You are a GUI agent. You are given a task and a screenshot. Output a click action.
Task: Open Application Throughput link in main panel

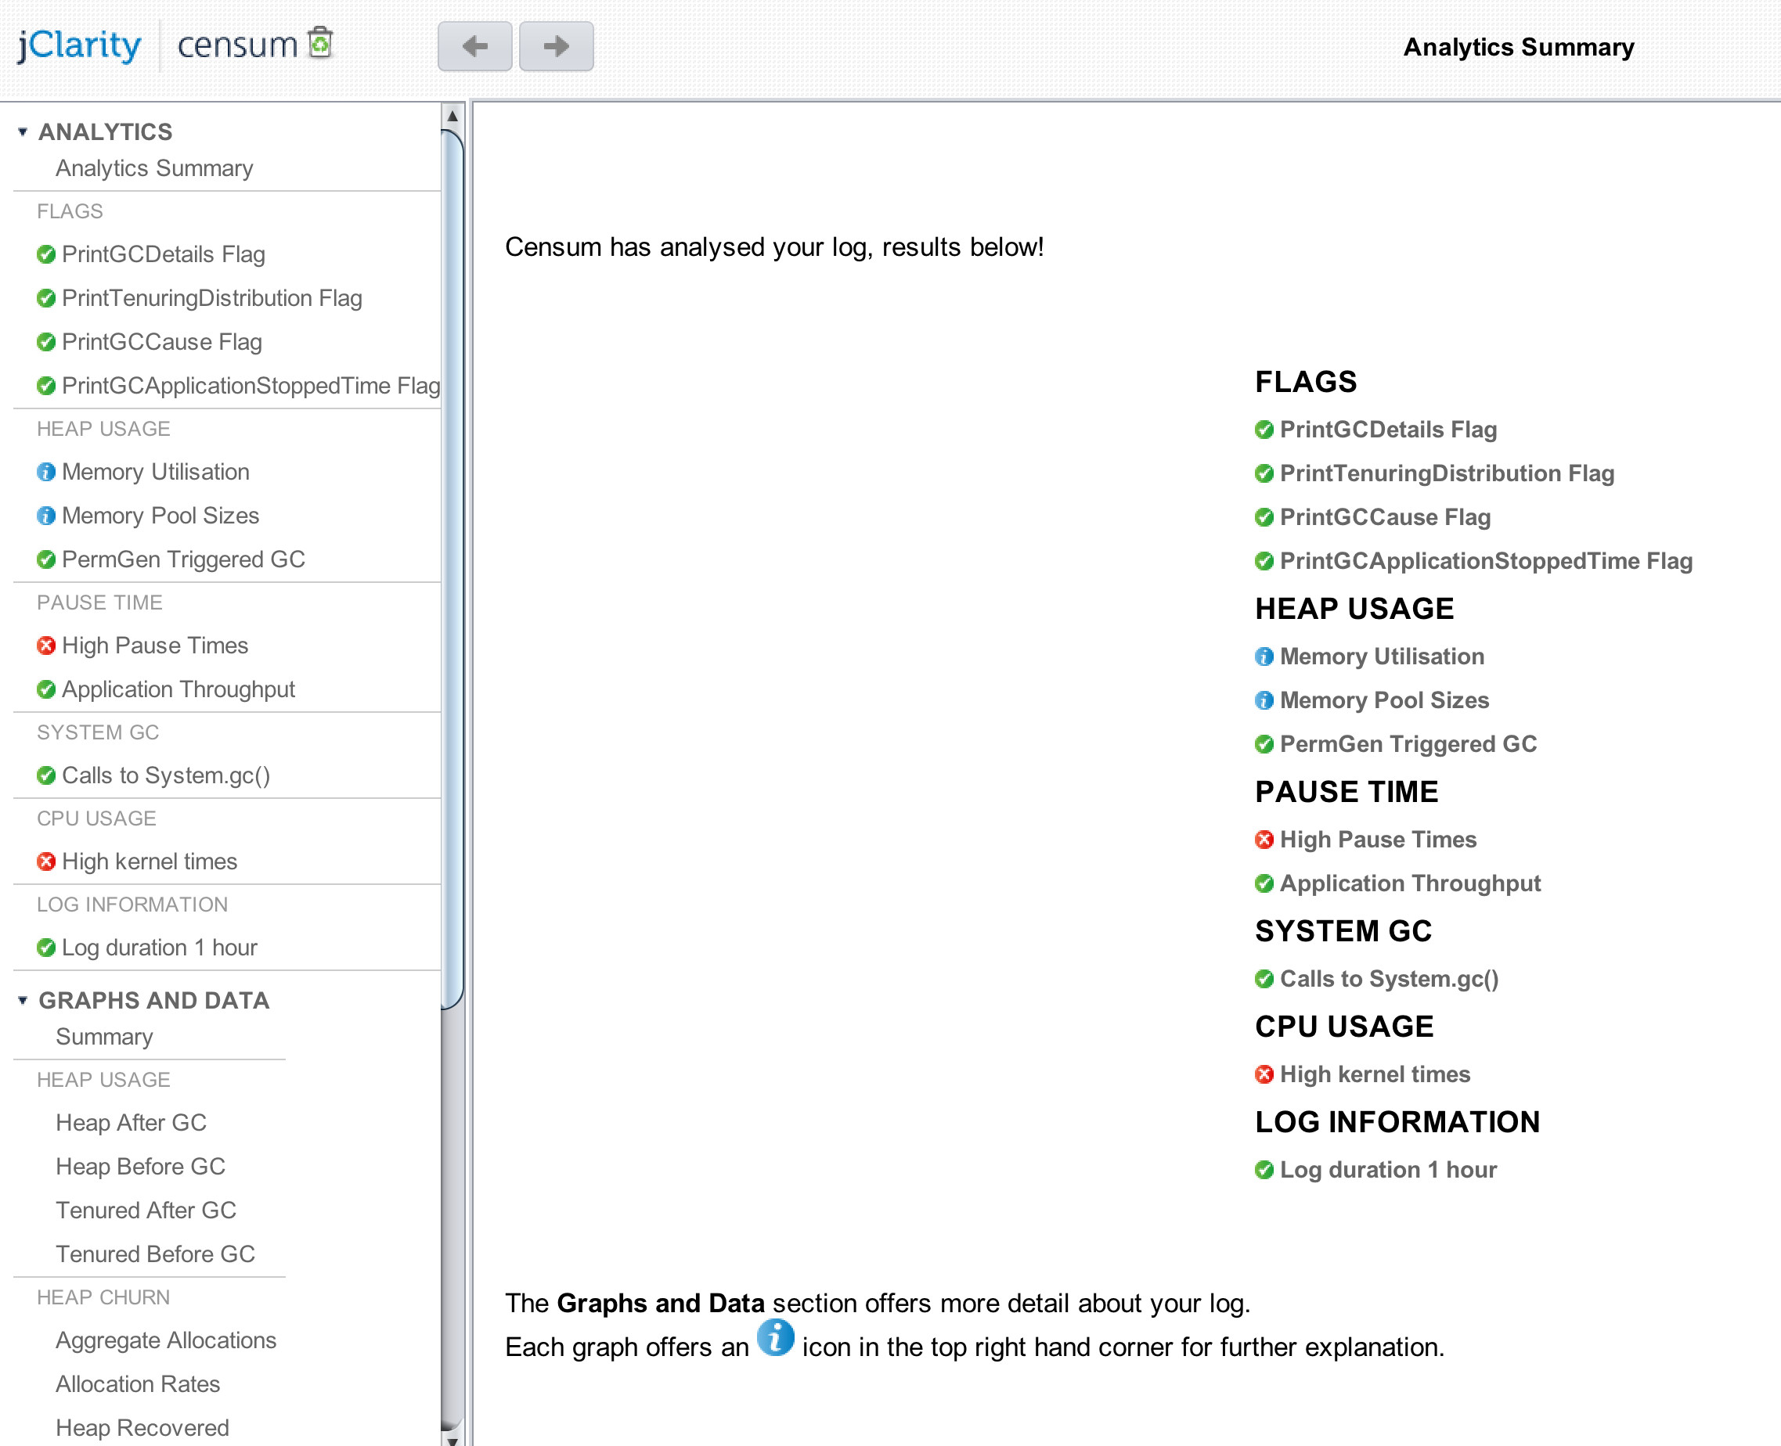pos(1410,883)
